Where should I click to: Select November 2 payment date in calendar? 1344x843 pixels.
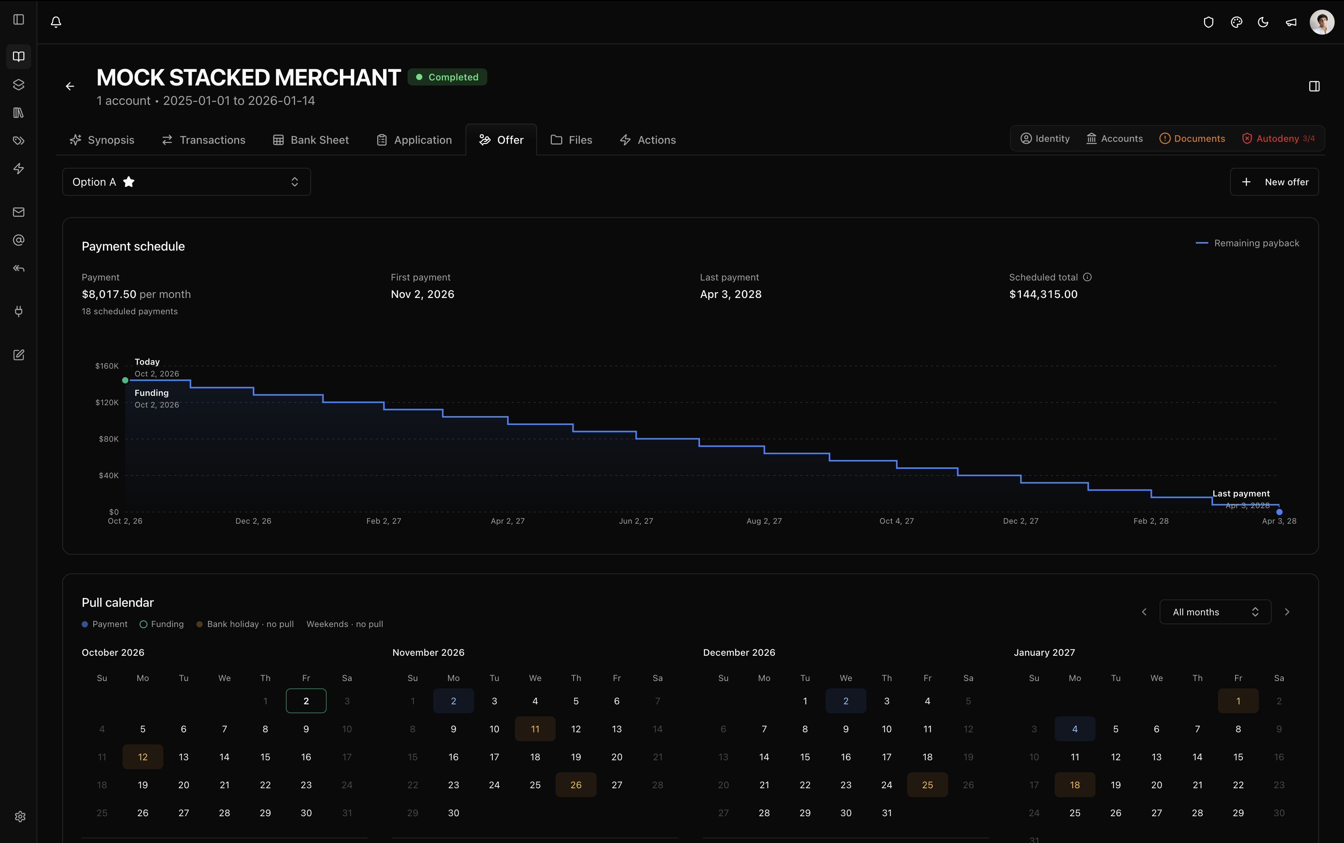[453, 701]
